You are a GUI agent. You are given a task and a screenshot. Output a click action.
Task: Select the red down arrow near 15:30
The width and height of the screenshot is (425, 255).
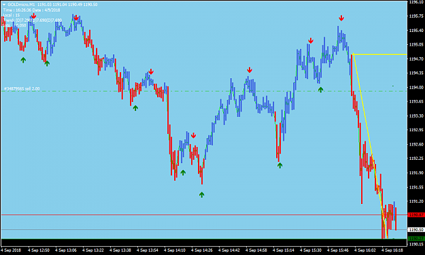coord(311,41)
